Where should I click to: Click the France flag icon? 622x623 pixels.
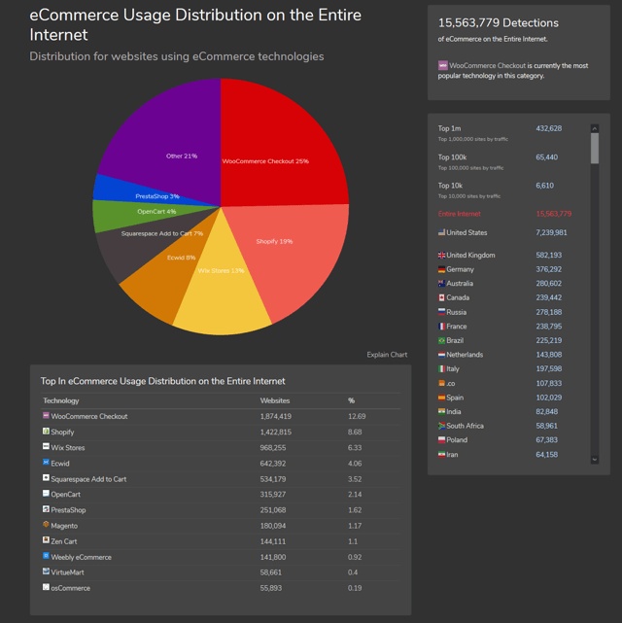click(x=441, y=327)
